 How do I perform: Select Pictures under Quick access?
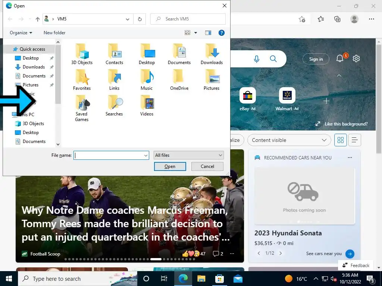click(31, 85)
